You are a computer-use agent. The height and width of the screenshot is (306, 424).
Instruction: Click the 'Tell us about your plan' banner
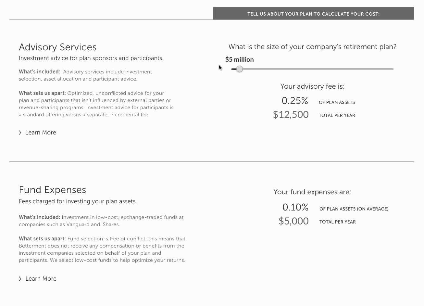tap(313, 14)
